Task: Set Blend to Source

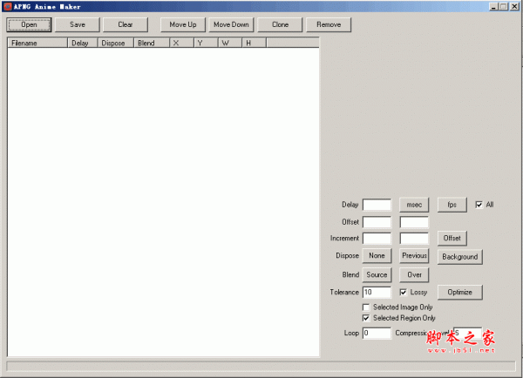Action: click(x=377, y=274)
